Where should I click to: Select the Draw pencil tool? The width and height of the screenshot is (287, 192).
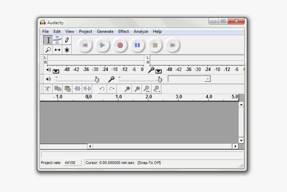[x=67, y=40]
